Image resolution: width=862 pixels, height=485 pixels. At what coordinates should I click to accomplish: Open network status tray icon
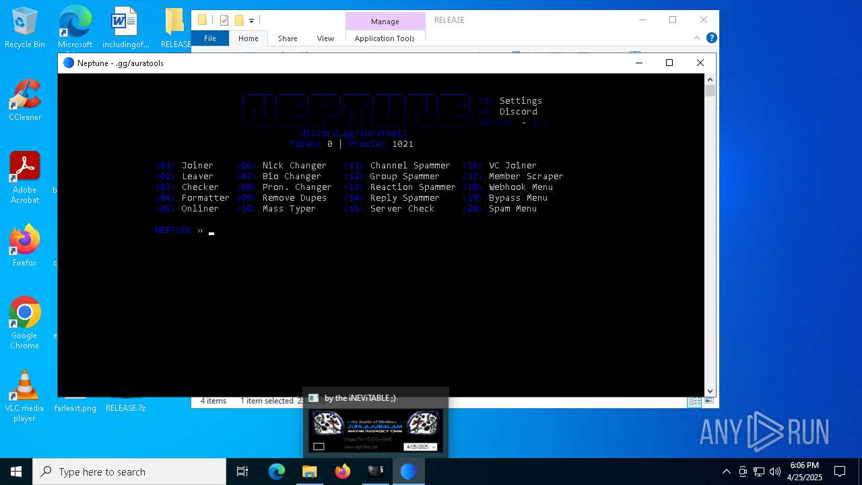tap(759, 472)
